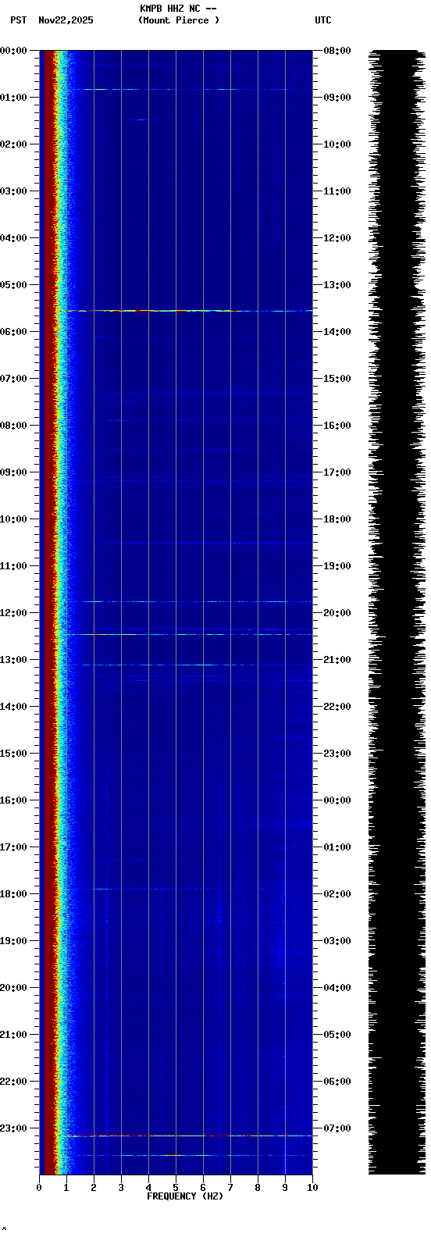431x1237 pixels.
Task: Click frequency axis tick label '1'
Action: (66, 1188)
